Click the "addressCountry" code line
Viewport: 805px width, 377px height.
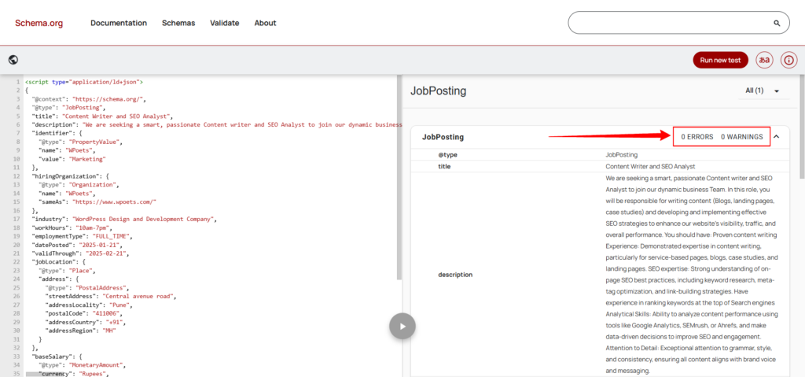pos(86,322)
